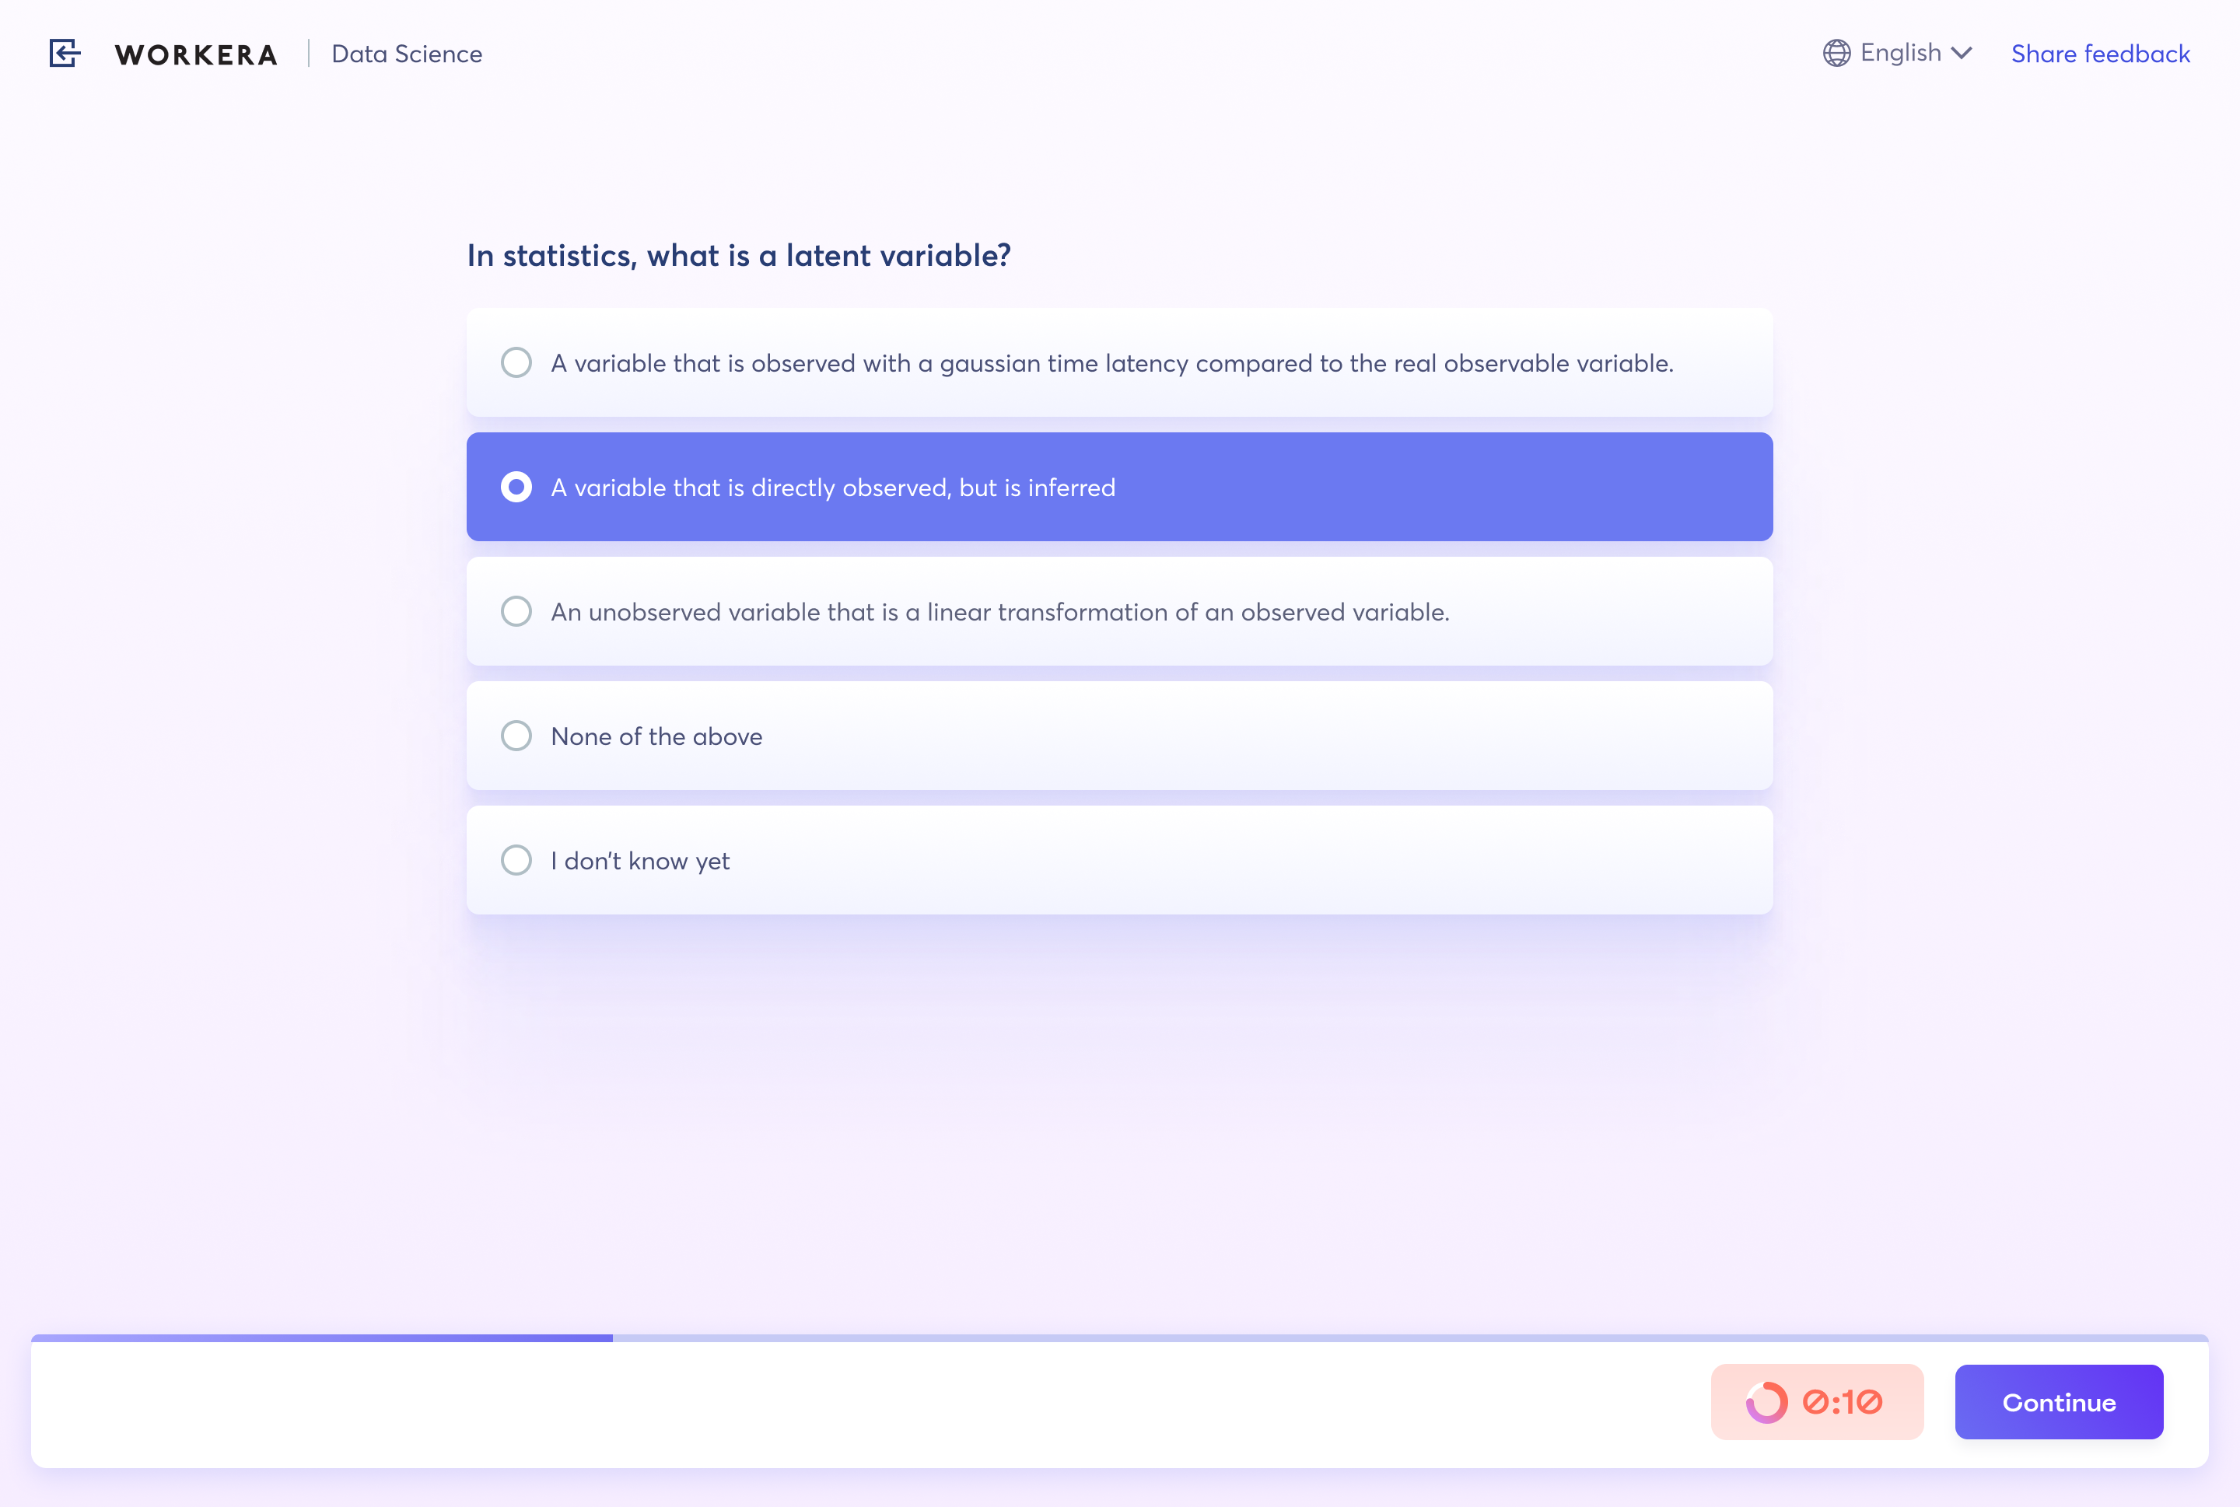The width and height of the screenshot is (2240, 1507).
Task: Click the 'I don't know yet' option text
Action: (640, 861)
